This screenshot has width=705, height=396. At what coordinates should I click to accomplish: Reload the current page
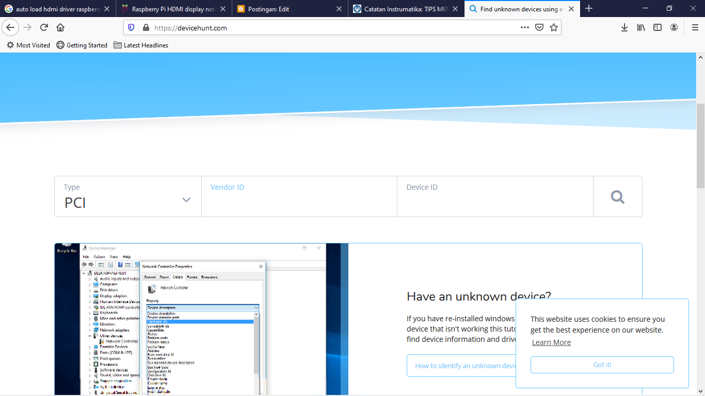tap(44, 27)
